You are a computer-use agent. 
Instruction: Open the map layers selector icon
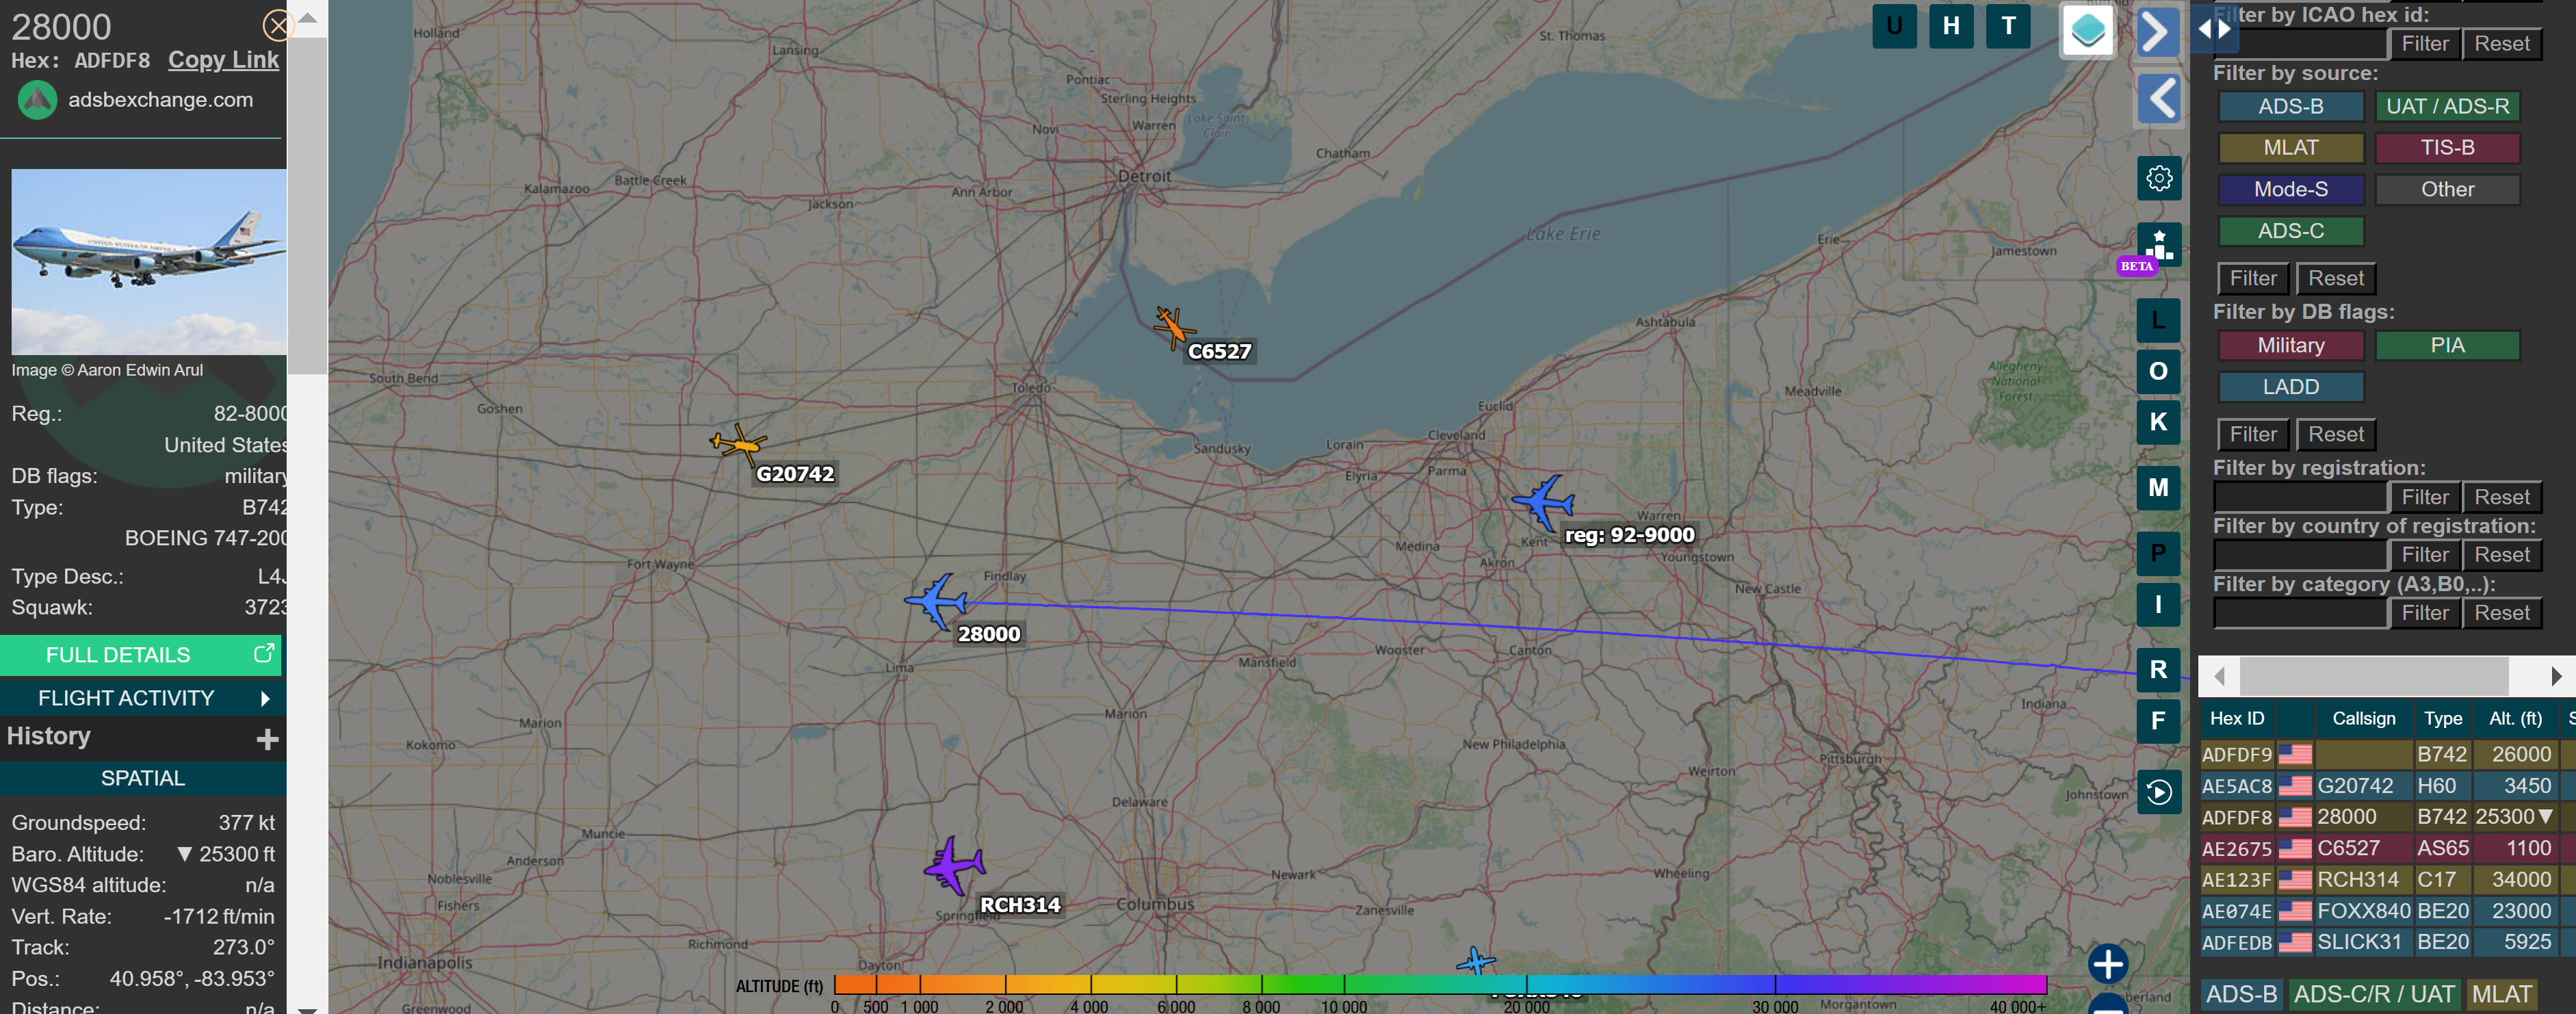(x=2088, y=30)
